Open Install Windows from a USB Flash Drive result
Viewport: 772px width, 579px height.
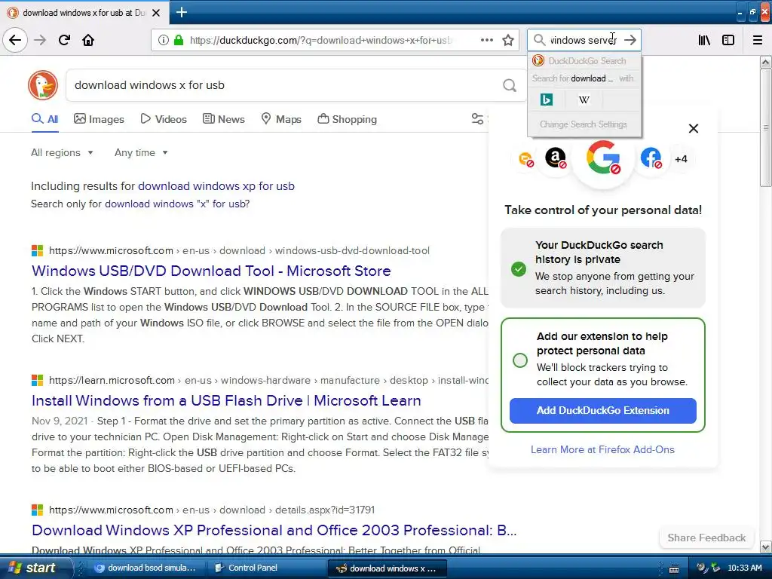tap(226, 401)
